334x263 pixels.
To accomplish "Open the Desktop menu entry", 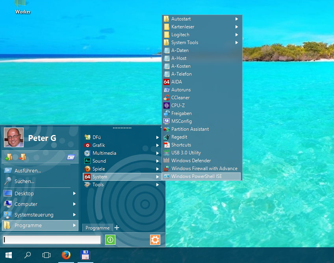I will tap(40, 193).
